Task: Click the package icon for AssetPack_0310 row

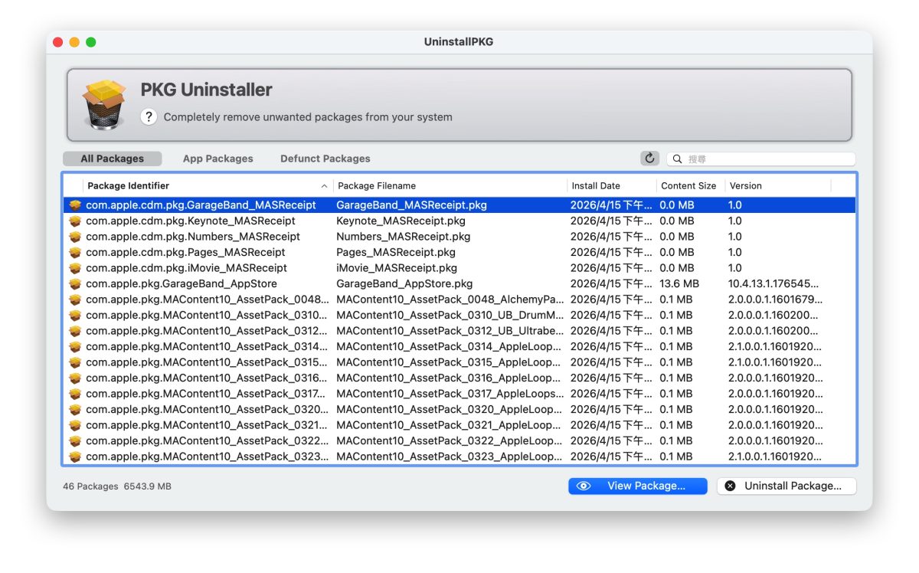Action: tap(75, 315)
